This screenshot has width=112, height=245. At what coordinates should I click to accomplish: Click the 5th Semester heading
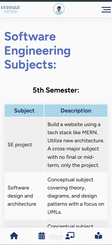[x=56, y=90]
